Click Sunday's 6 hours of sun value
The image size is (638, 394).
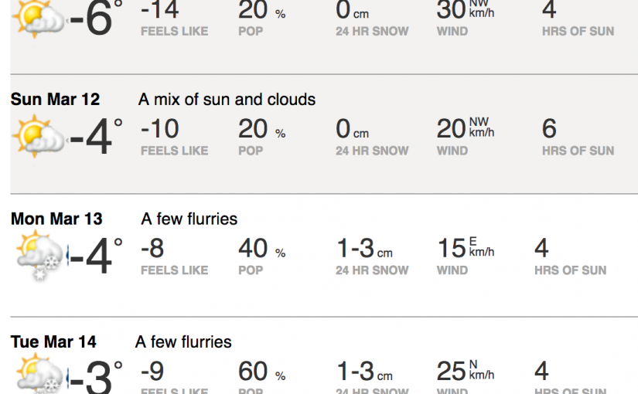(549, 129)
